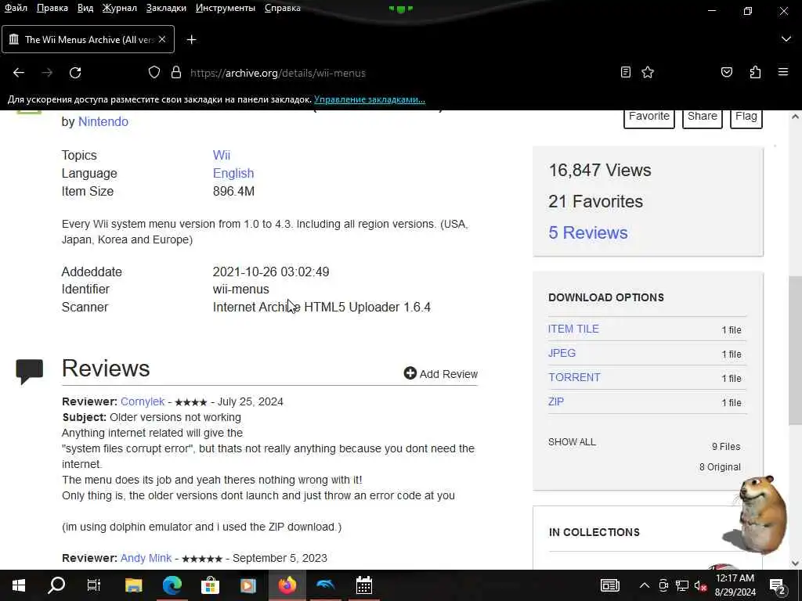This screenshot has width=802, height=601.
Task: Click the Favorite button
Action: tap(649, 117)
